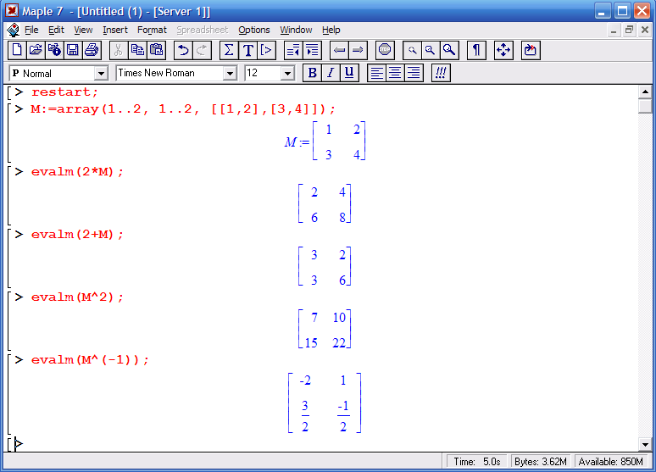Viewport: 656px width, 472px height.
Task: Set largest zoom magnifier icon
Action: (x=449, y=50)
